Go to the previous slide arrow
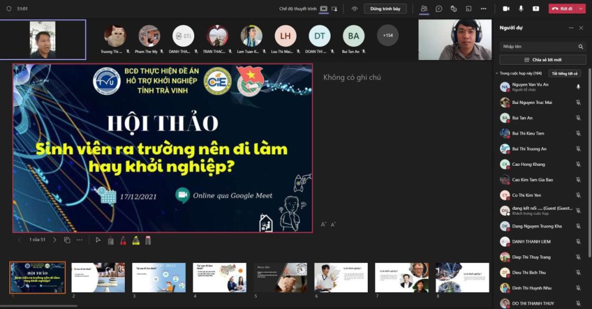 [19, 240]
